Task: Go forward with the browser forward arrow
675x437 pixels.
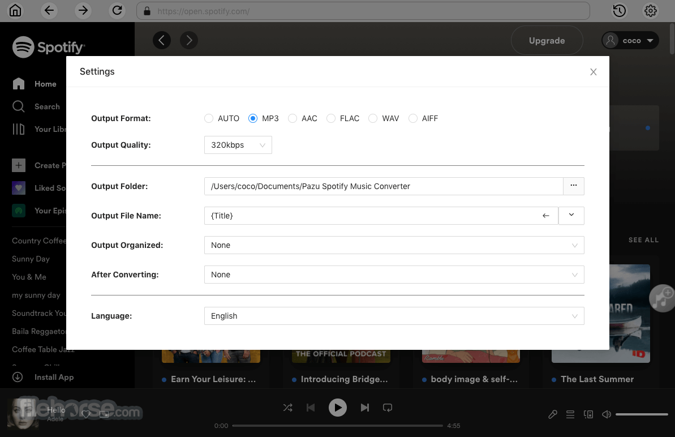Action: pyautogui.click(x=83, y=10)
